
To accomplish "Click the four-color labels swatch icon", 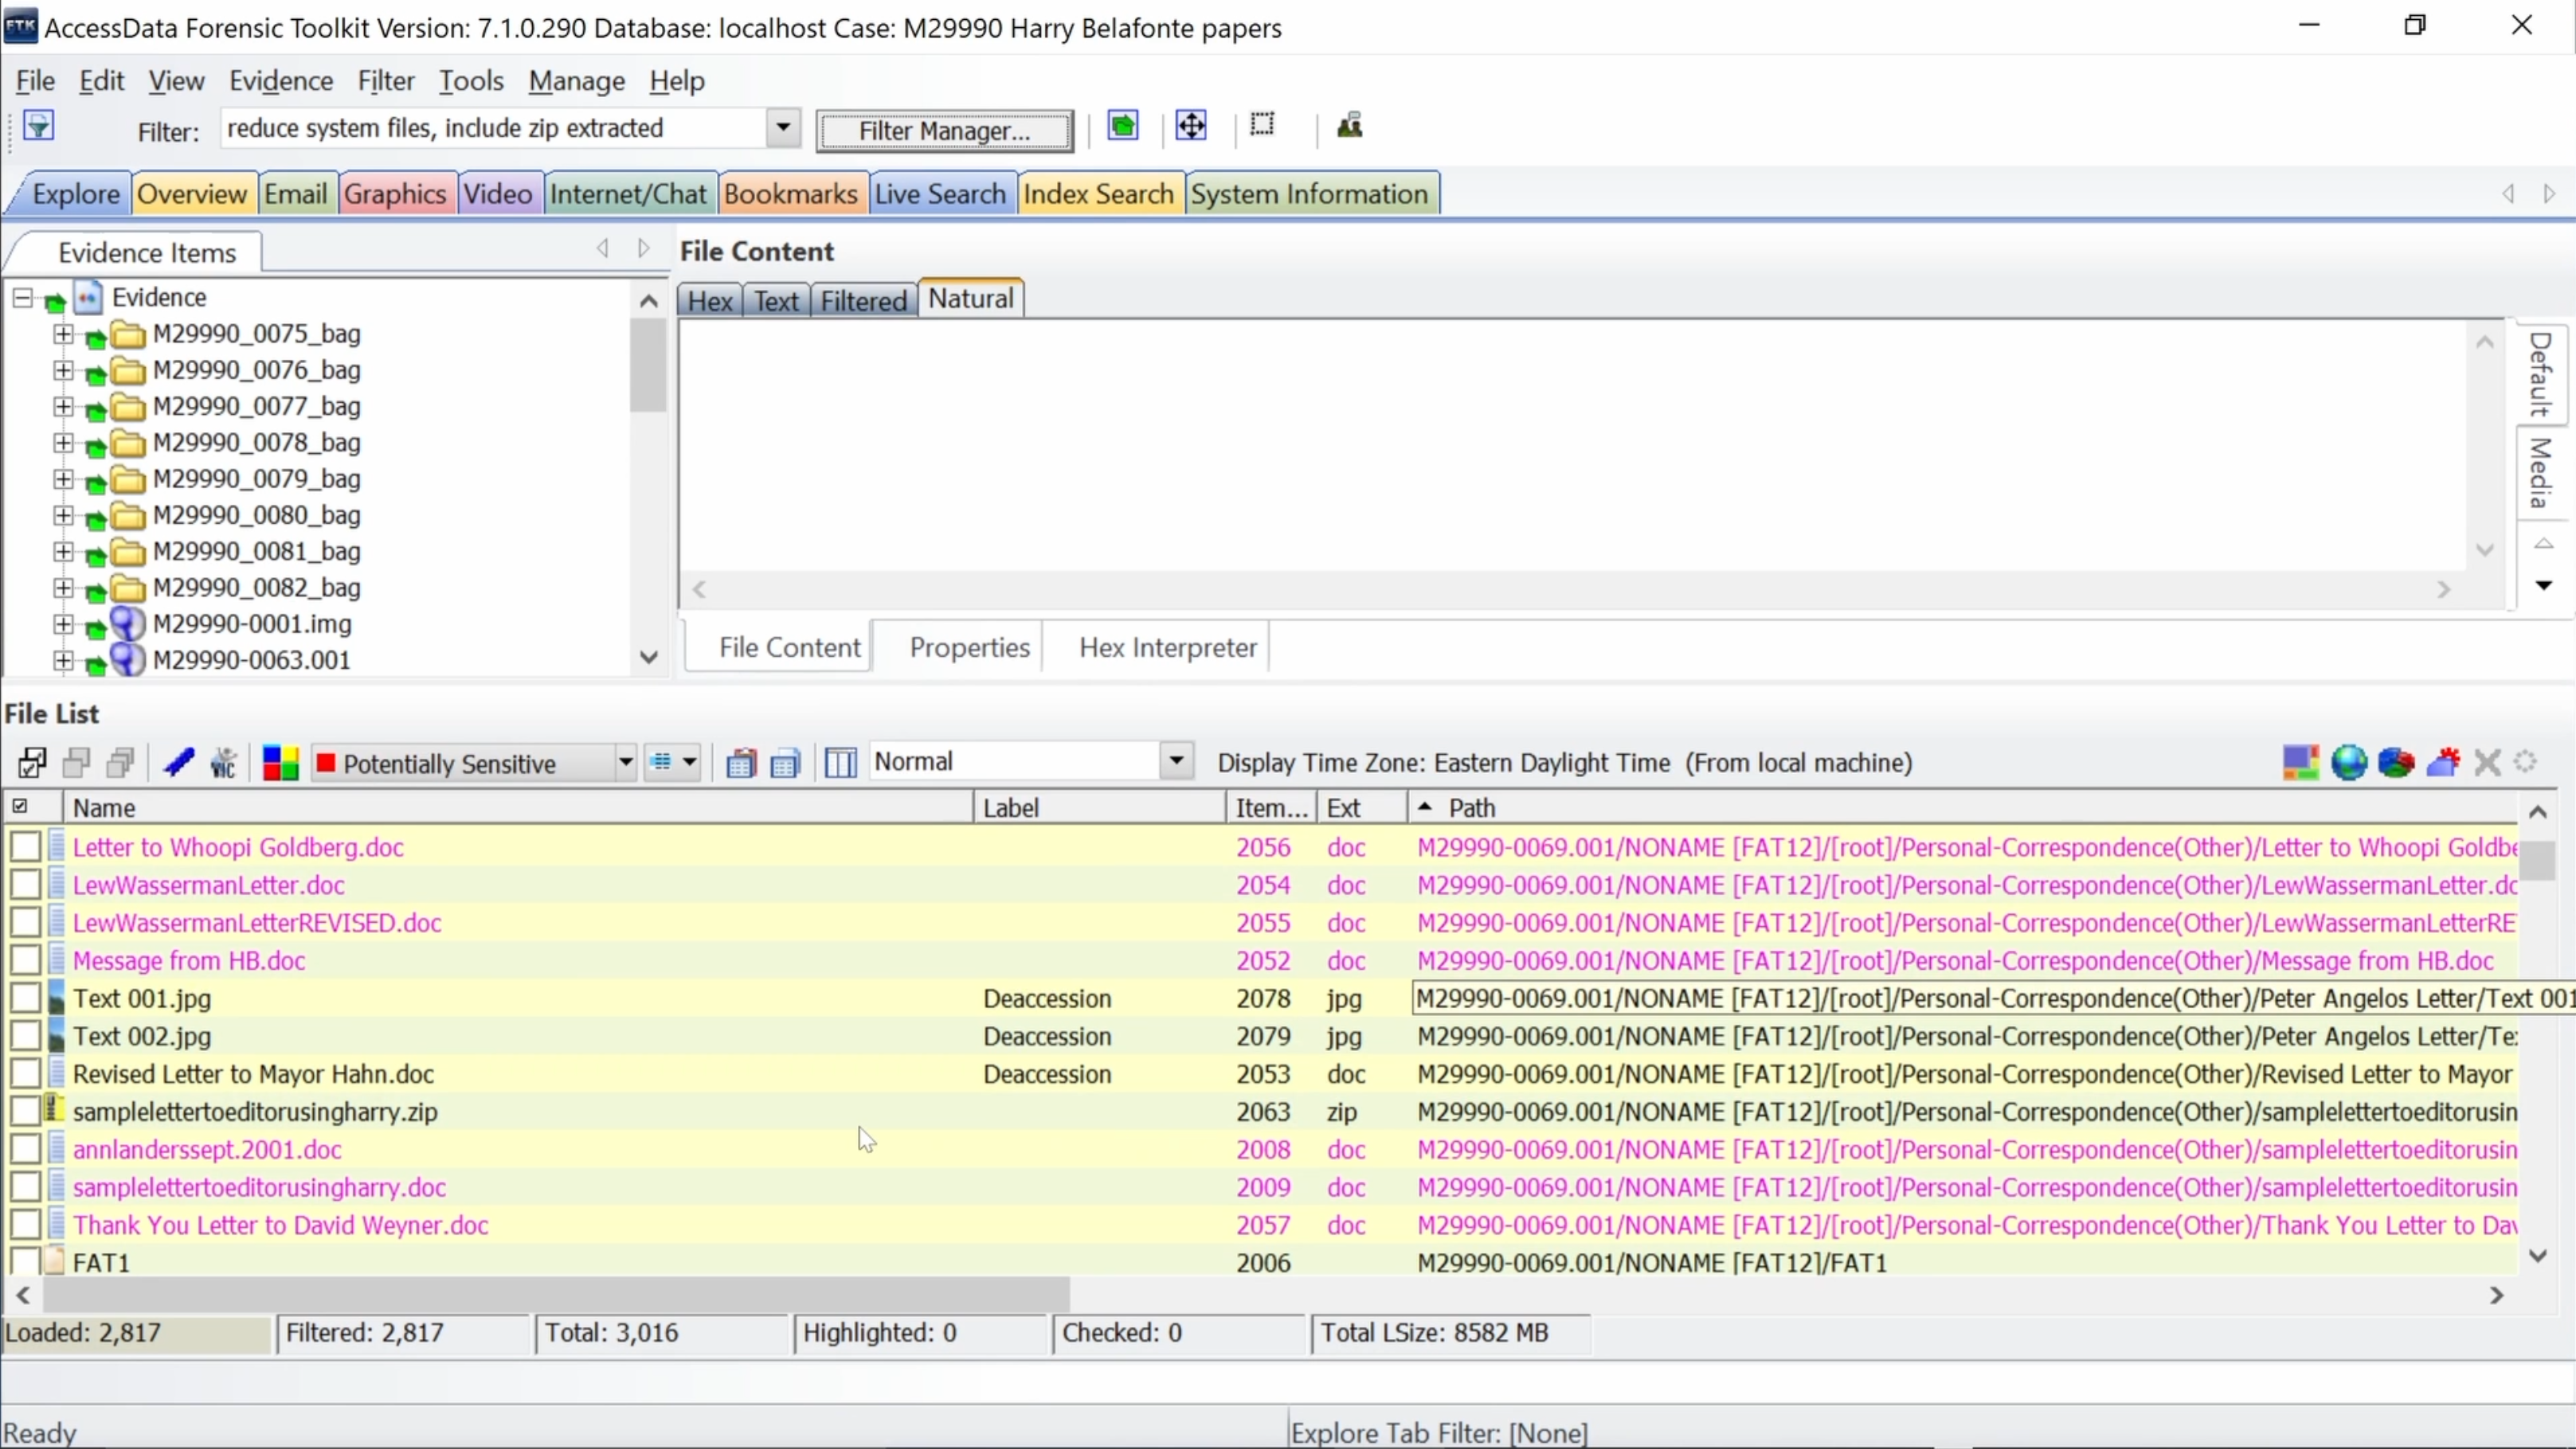I will pyautogui.click(x=280, y=764).
